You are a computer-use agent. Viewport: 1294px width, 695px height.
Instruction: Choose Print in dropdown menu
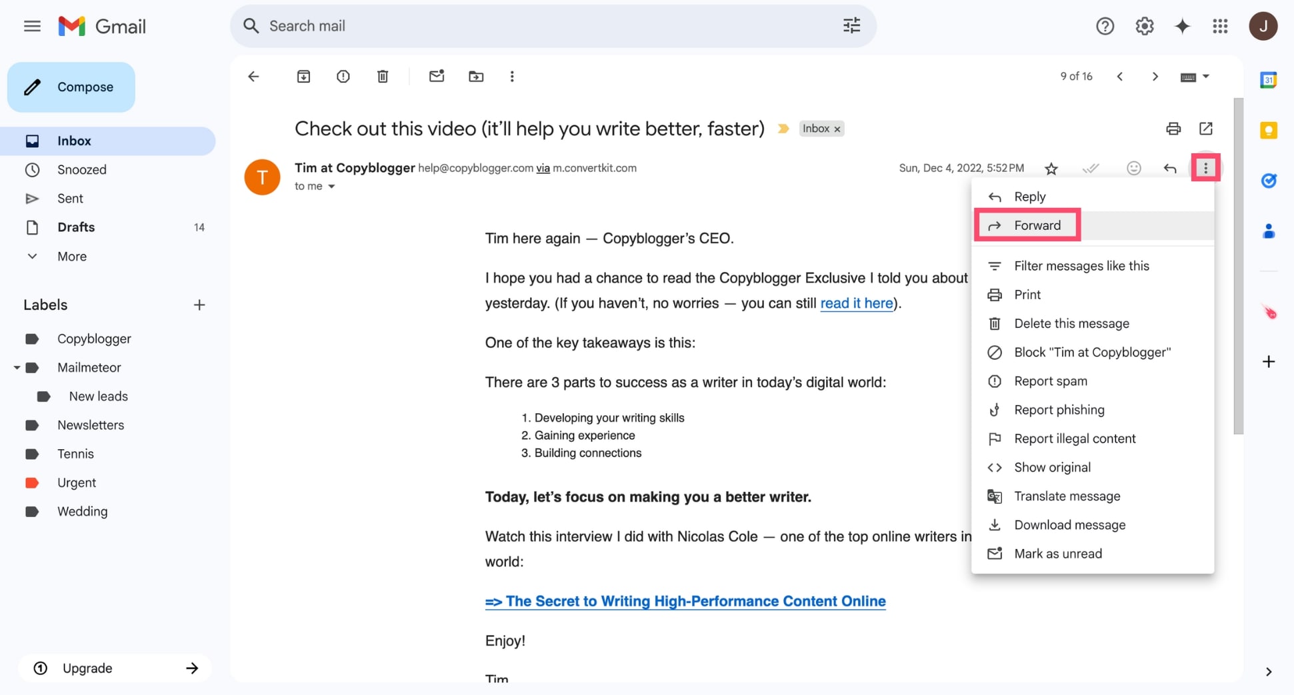(x=1092, y=295)
